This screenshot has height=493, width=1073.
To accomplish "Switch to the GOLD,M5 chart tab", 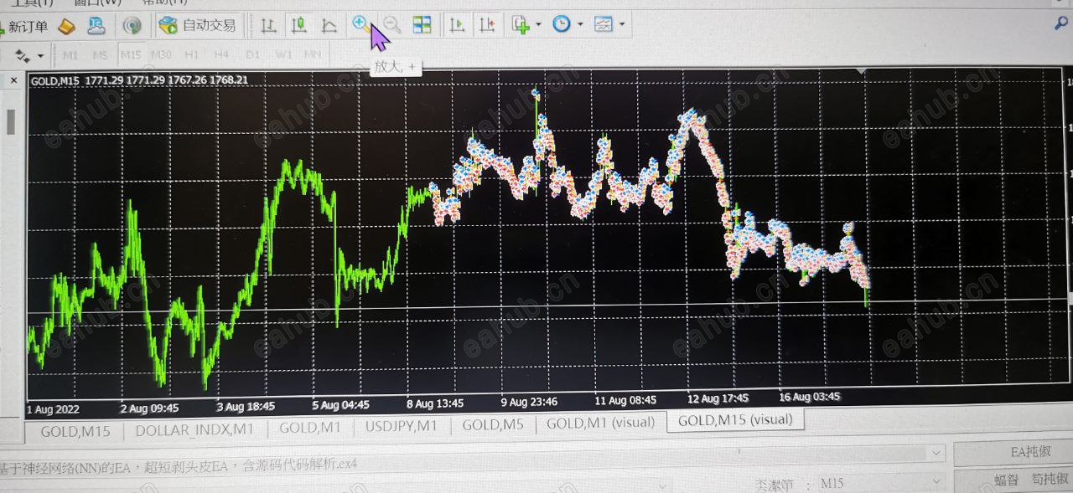I will click(493, 424).
